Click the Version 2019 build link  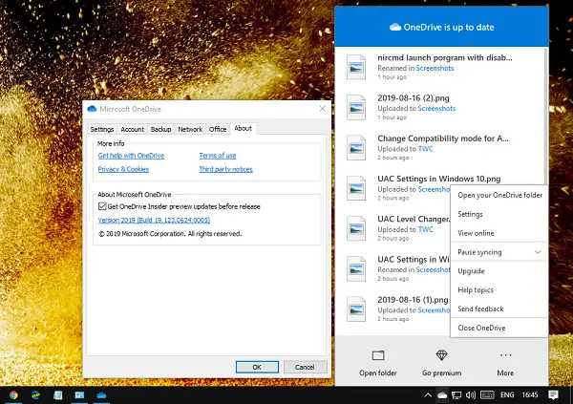click(x=154, y=220)
